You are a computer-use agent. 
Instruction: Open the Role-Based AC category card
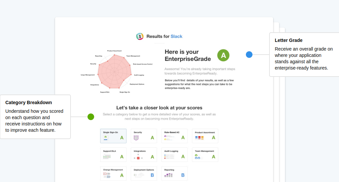(174, 136)
